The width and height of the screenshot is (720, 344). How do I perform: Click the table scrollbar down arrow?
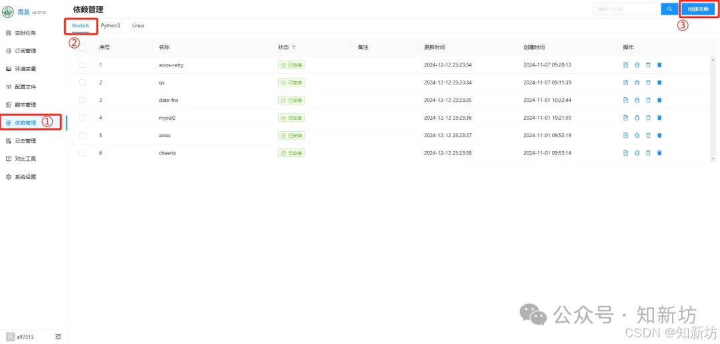(x=713, y=158)
